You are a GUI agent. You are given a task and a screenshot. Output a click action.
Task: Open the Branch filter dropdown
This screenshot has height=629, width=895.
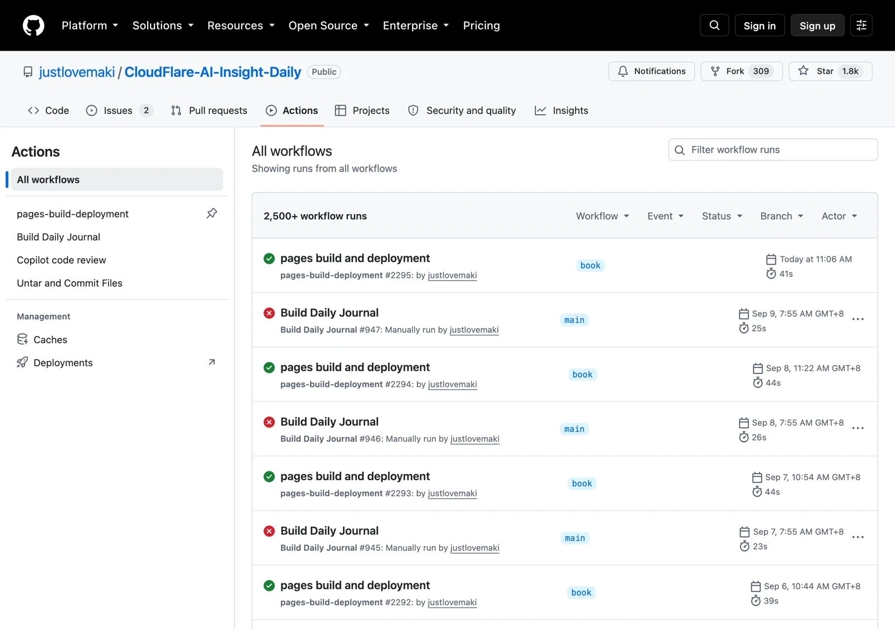click(x=781, y=216)
